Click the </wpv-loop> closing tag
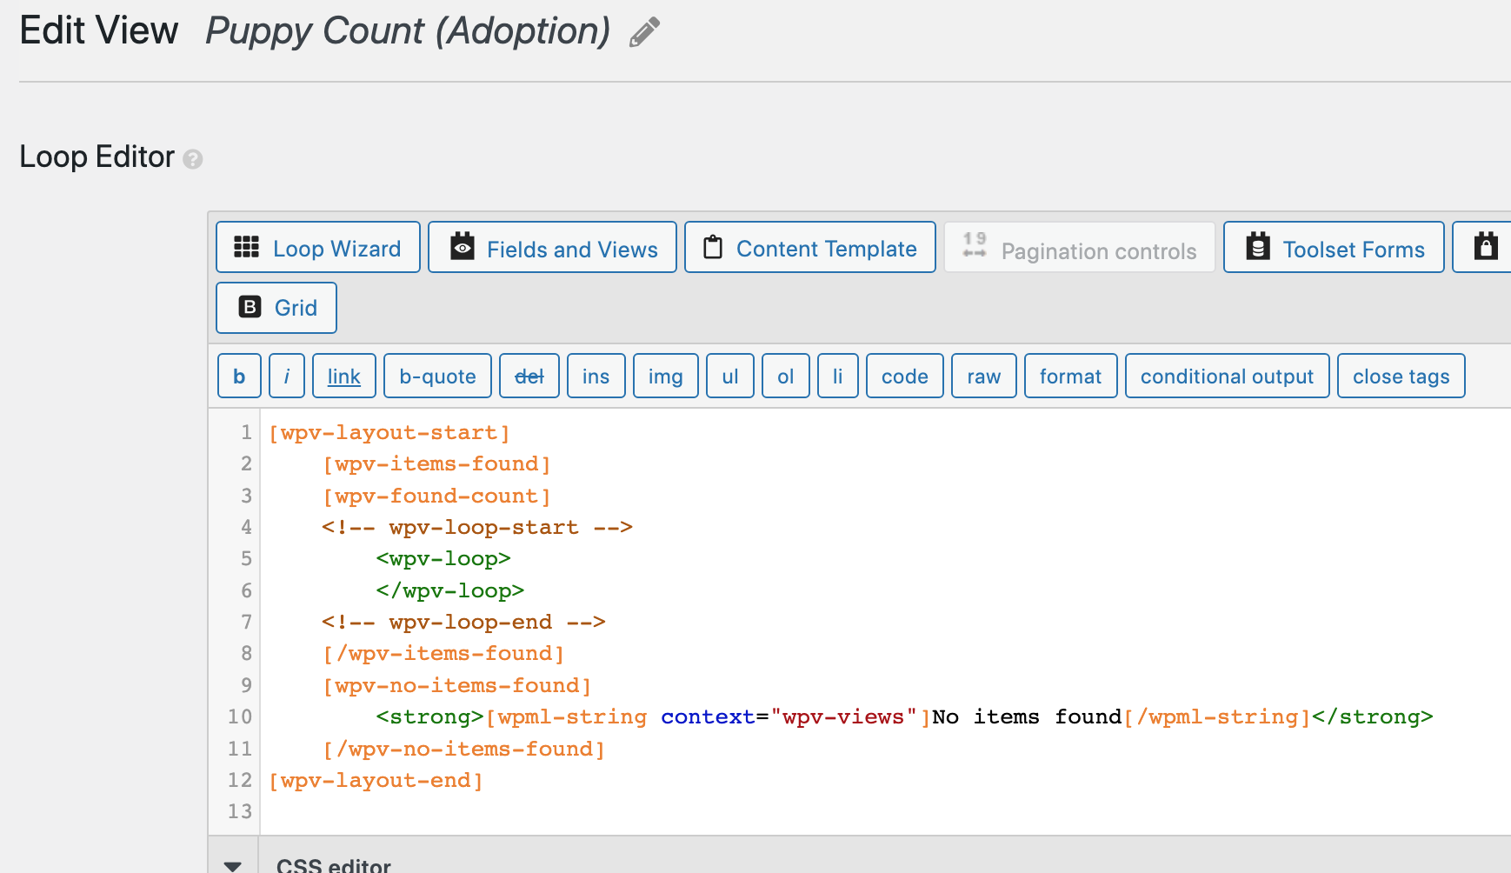Screen dimensions: 1511x873 tap(450, 591)
